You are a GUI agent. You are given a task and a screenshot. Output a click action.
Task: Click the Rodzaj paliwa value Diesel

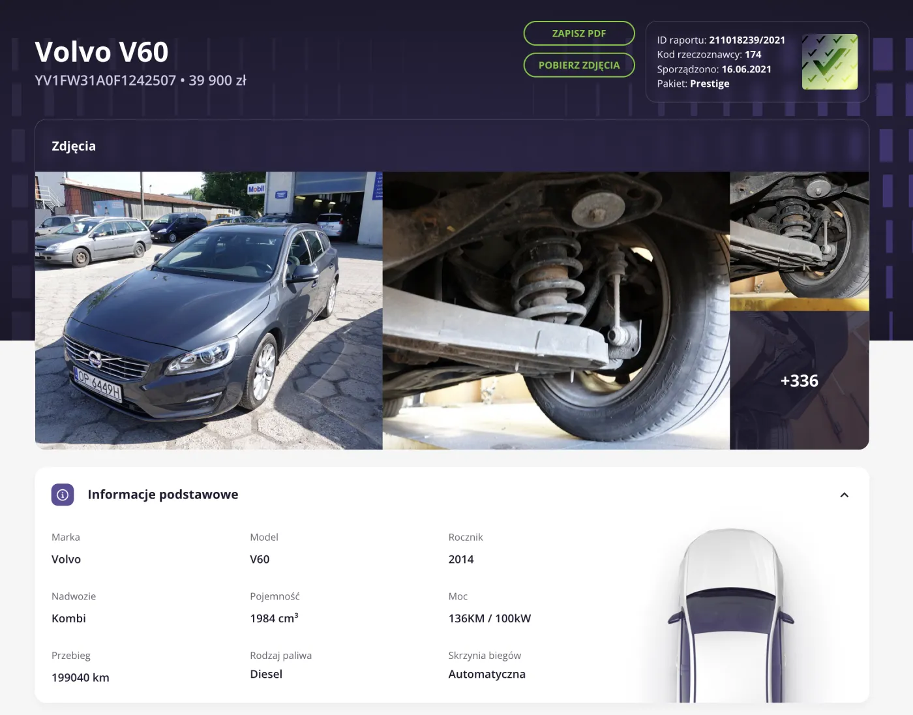[266, 674]
